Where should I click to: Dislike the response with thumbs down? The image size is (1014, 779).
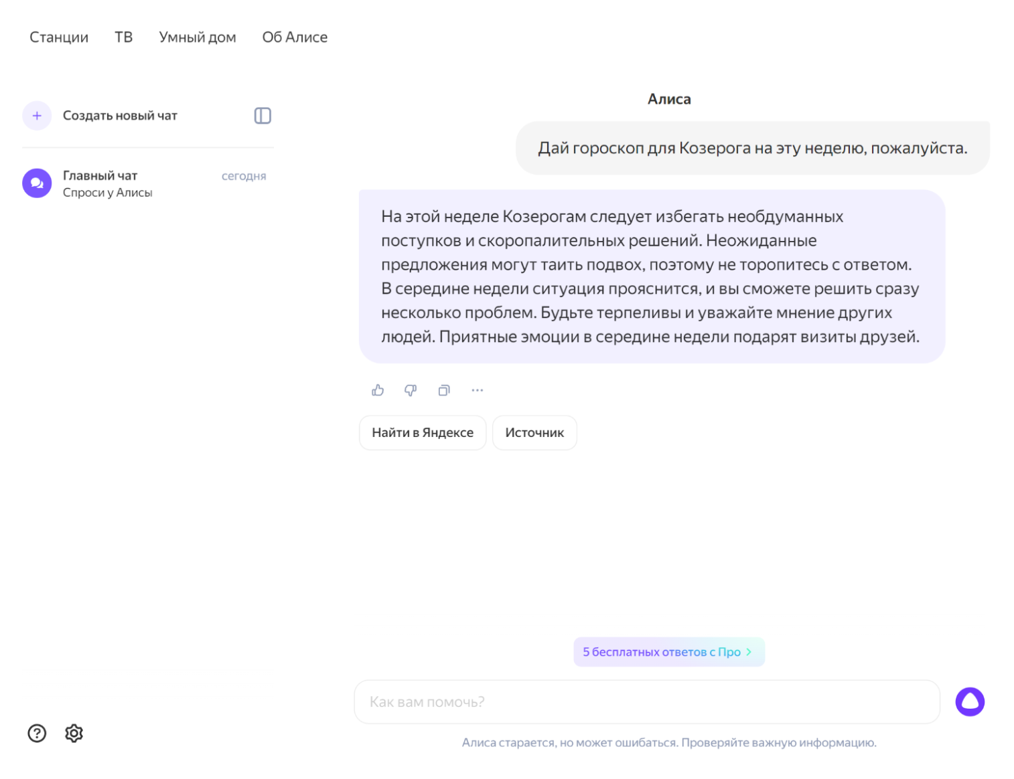[x=411, y=390]
